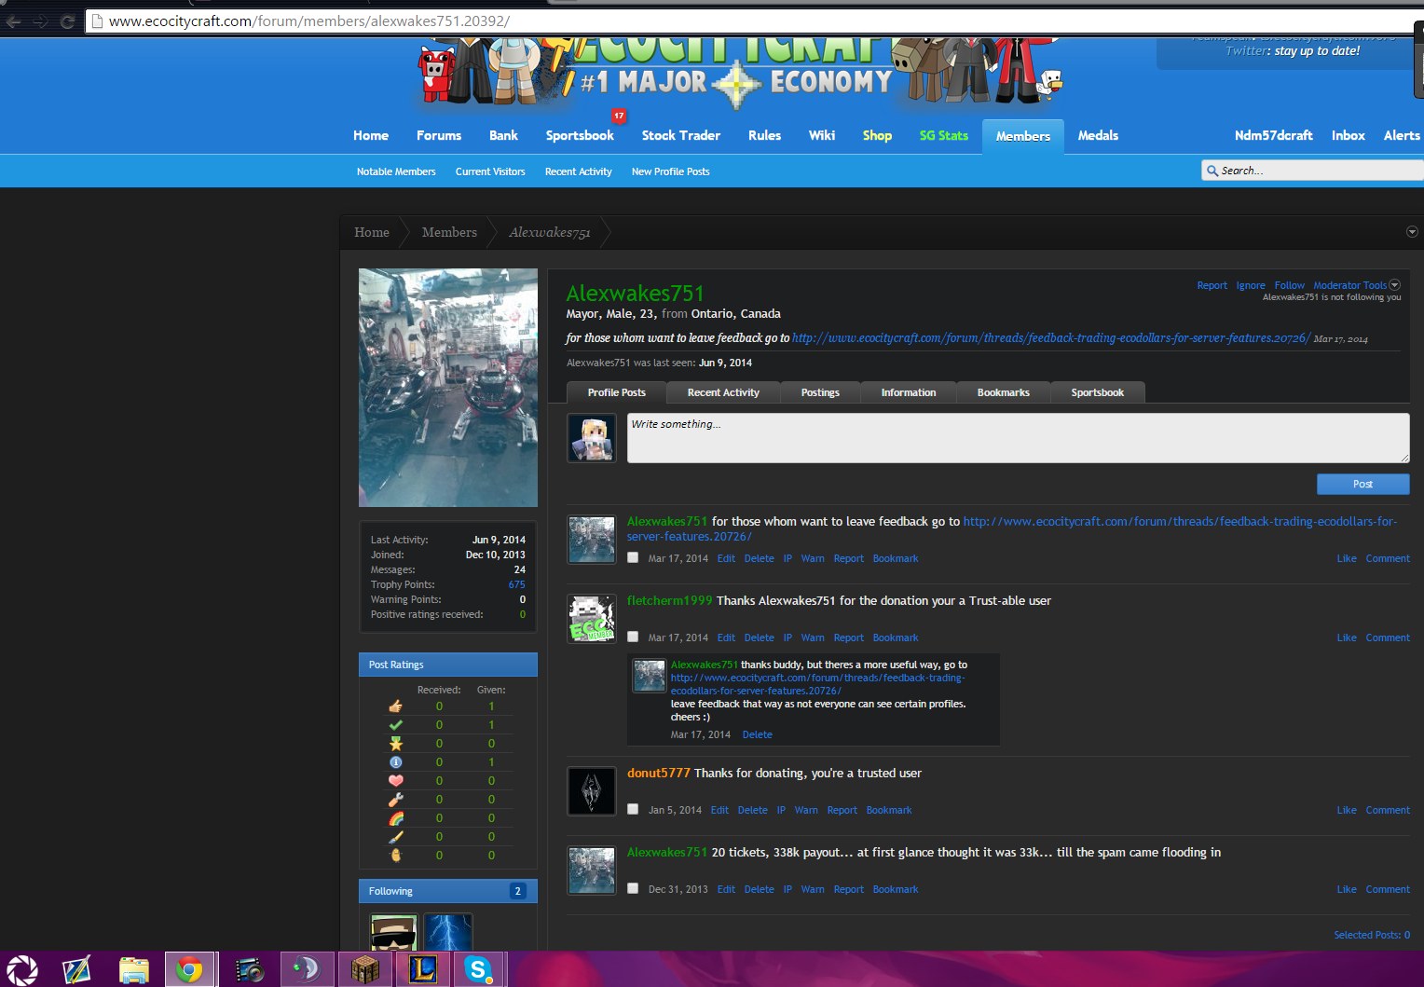Open the Profile Posts tab
The image size is (1424, 987).
616,392
